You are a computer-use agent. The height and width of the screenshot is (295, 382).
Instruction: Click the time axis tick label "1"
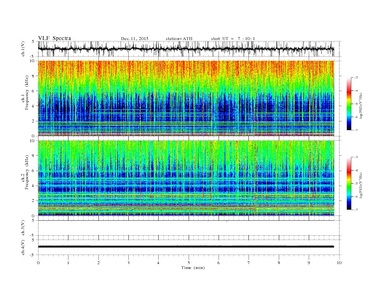68,263
